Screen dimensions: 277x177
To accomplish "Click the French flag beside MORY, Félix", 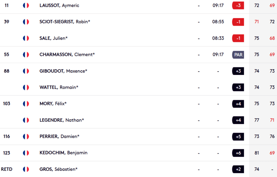I will point(26,104).
